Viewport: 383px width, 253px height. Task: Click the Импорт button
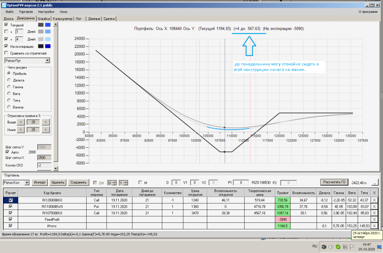tap(40, 182)
